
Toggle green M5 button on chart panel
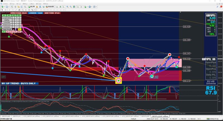9,15
